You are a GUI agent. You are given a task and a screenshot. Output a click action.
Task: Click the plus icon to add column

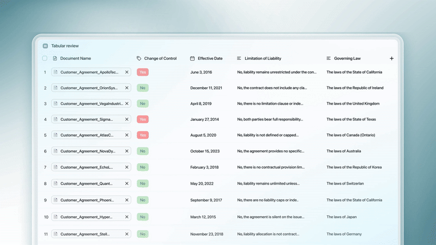coord(391,58)
